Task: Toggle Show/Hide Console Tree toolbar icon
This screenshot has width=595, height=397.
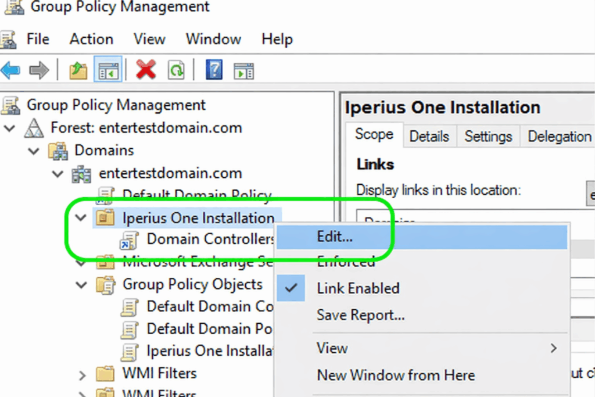Action: 109,70
